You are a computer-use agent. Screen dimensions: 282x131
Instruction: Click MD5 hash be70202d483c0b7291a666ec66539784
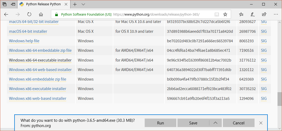click(x=200, y=41)
